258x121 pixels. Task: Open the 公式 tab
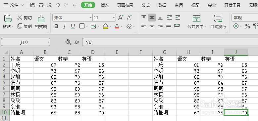click(x=146, y=5)
